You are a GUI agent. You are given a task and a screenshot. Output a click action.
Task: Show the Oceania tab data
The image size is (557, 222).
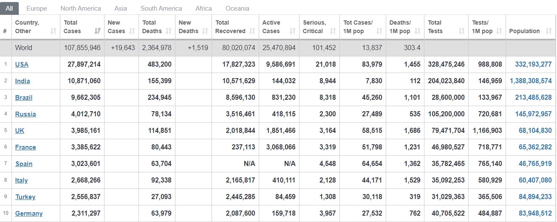coord(237,8)
